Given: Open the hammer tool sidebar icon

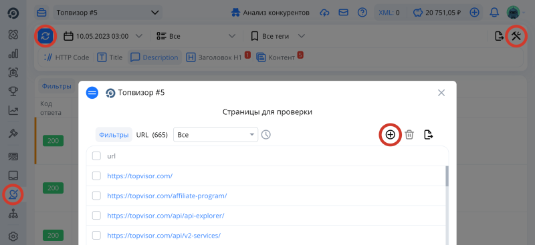Looking at the screenshot, I should [13, 134].
